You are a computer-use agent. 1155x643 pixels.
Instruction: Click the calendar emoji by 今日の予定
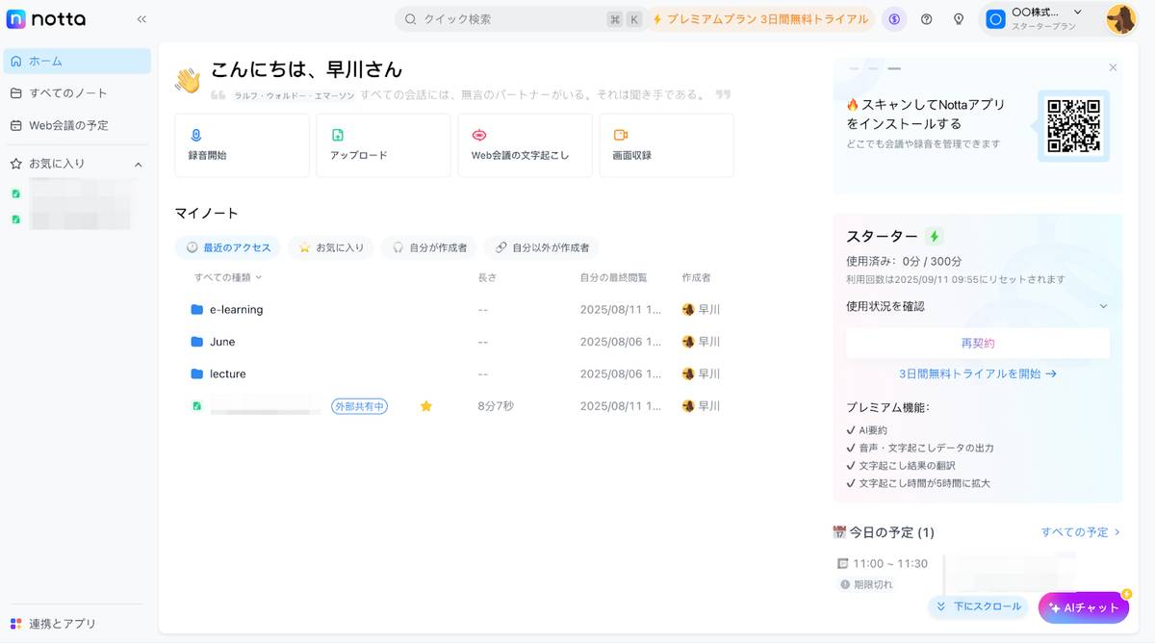click(839, 532)
